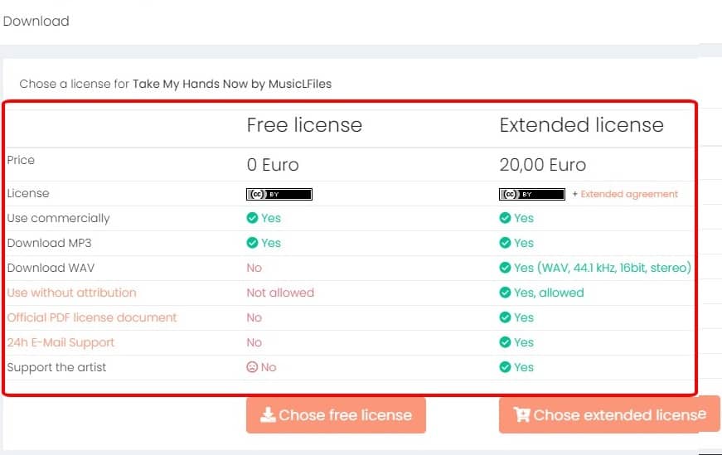Click the 'Official PDF license document' label
The width and height of the screenshot is (722, 455).
(92, 317)
